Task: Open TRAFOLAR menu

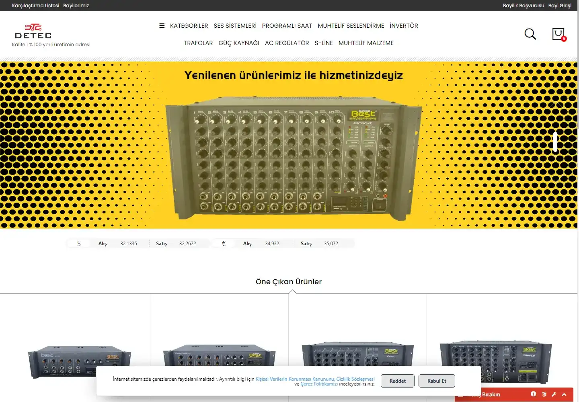Action: click(198, 43)
